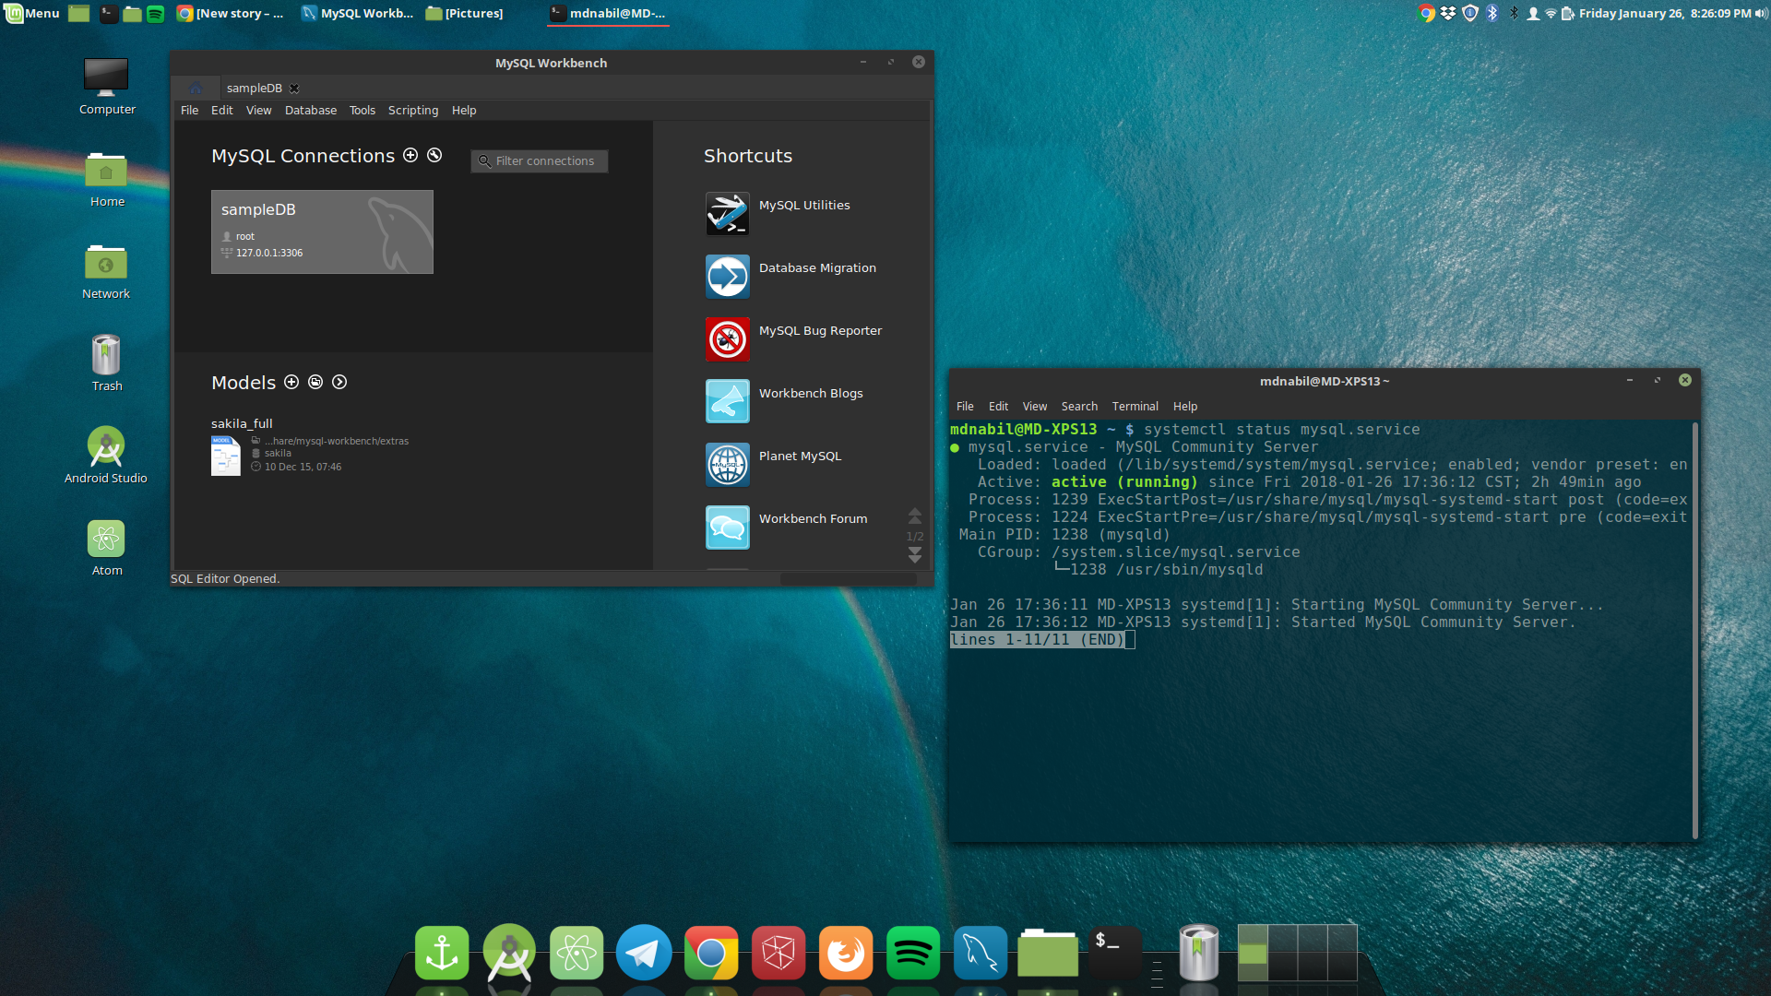
Task: Click the Workbench Blogs label
Action: 811,394
